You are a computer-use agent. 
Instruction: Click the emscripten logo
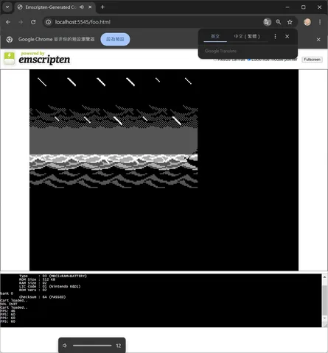[x=38, y=58]
